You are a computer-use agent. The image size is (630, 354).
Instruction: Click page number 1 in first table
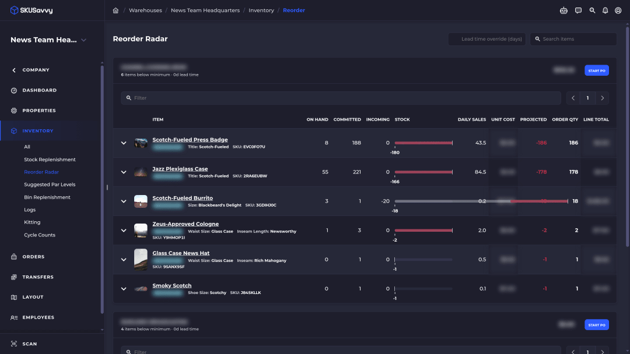click(588, 98)
